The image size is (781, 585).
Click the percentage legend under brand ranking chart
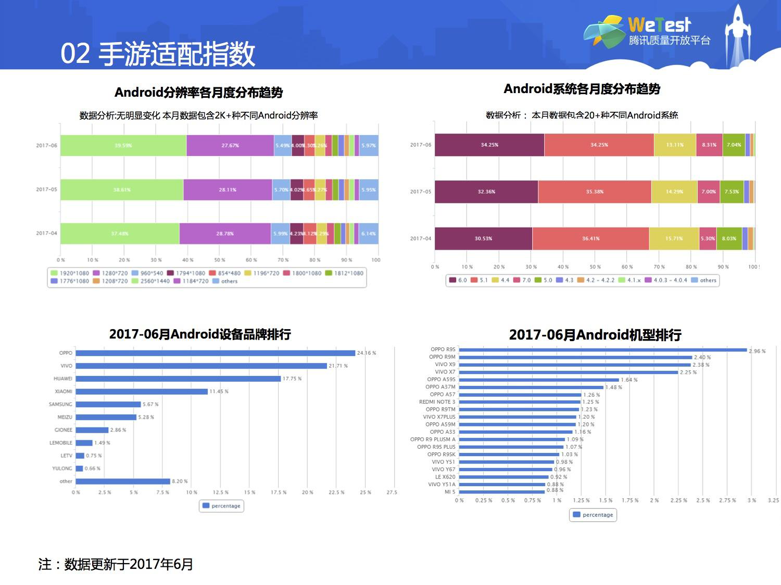coord(221,506)
